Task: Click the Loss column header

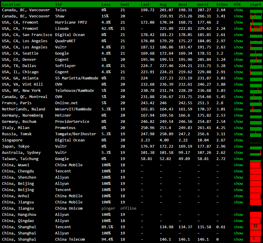Action: coord(106,4)
